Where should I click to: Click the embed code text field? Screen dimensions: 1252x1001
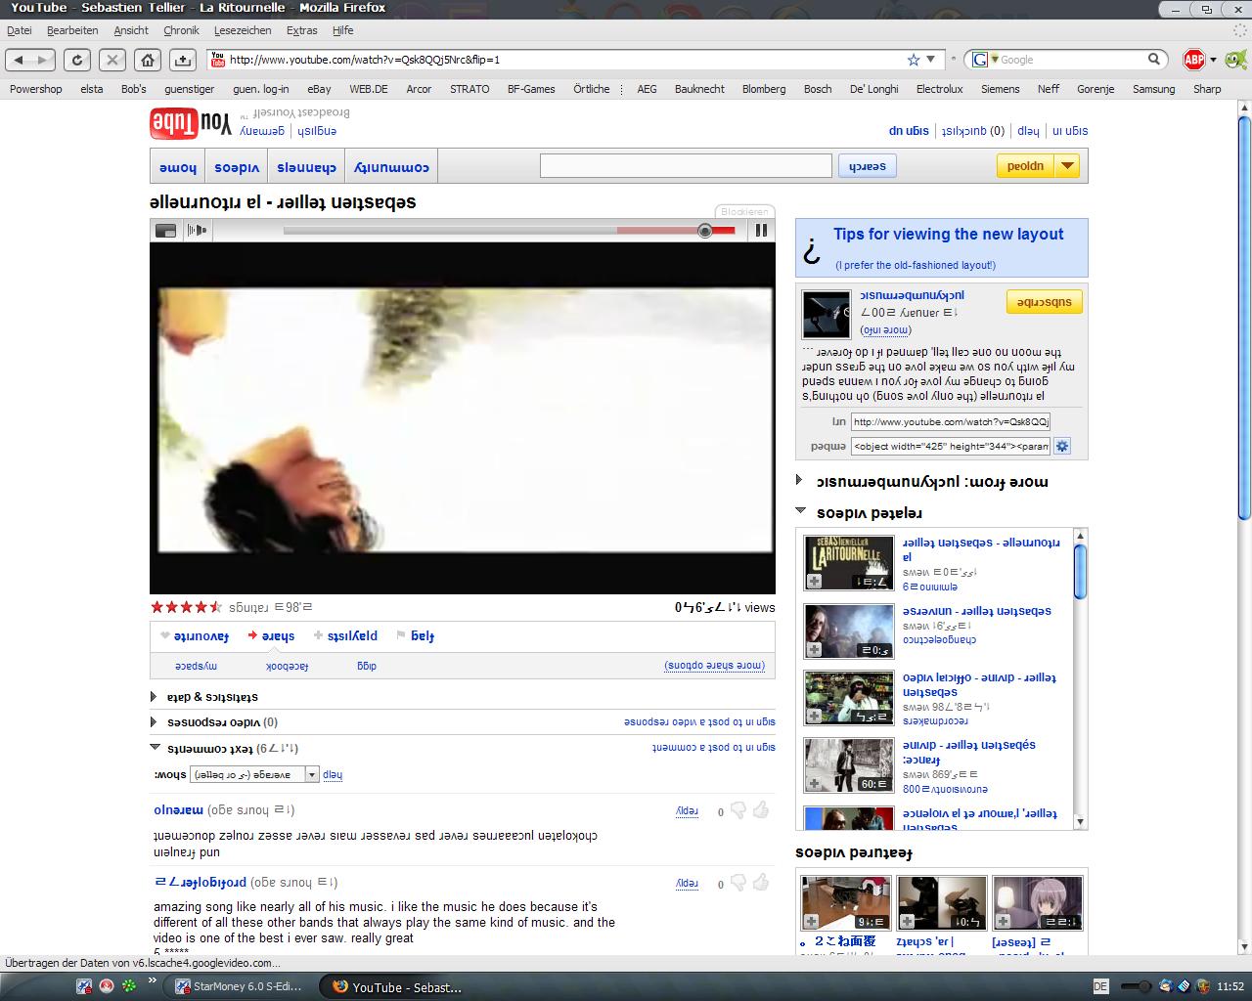(x=951, y=446)
